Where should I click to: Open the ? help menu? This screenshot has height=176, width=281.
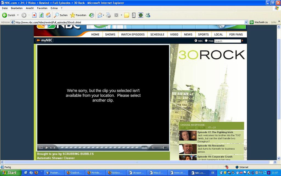62,8
